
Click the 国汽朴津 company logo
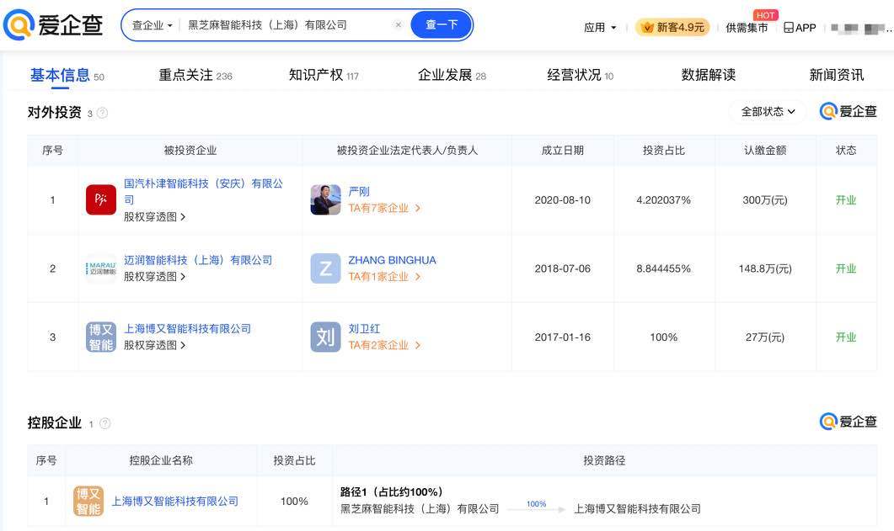pyautogui.click(x=101, y=200)
